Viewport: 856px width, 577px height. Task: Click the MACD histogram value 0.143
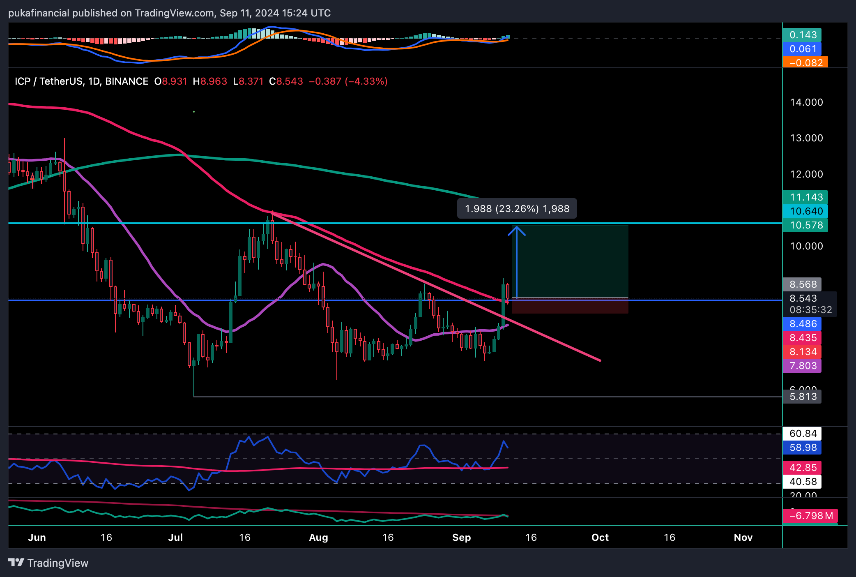[x=802, y=35]
